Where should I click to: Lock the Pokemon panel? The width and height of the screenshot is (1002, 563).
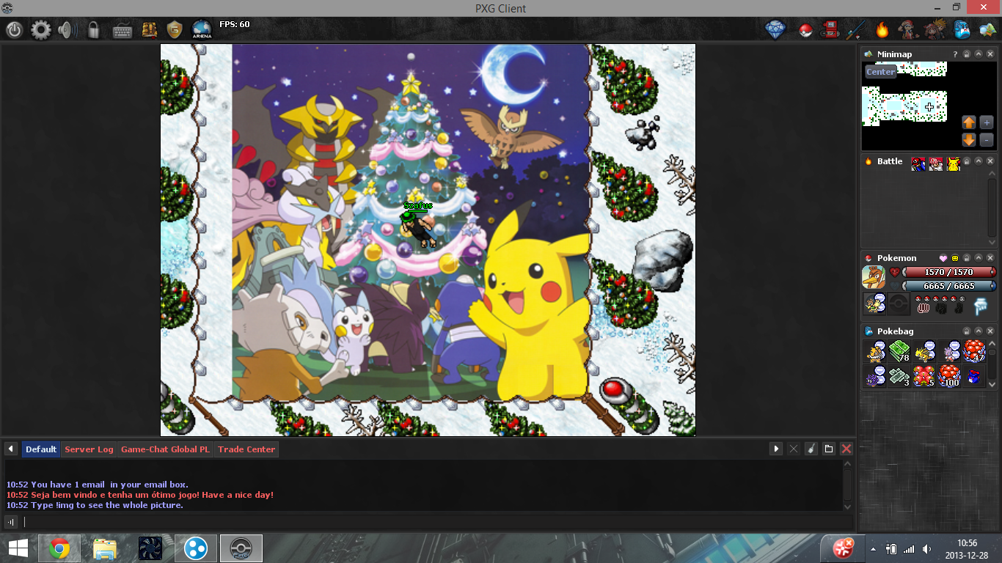coord(967,258)
